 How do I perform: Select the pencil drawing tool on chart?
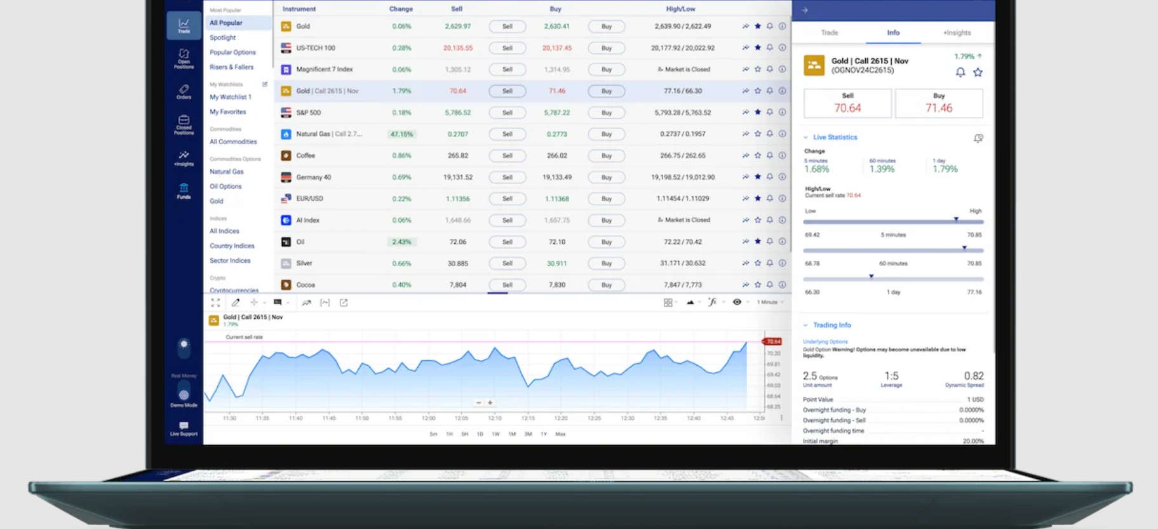tap(236, 303)
